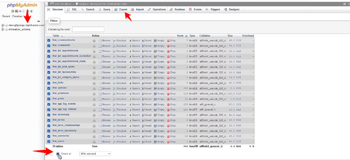Open the With selected dropdown
The image size is (350, 160).
95,154
